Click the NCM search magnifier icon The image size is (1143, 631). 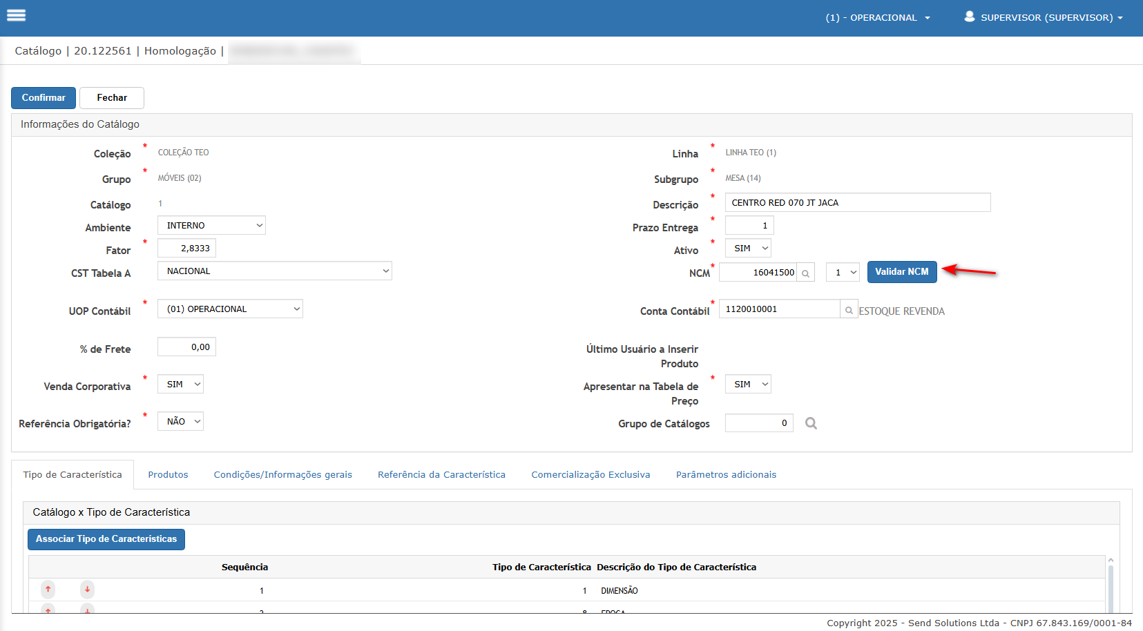(805, 273)
